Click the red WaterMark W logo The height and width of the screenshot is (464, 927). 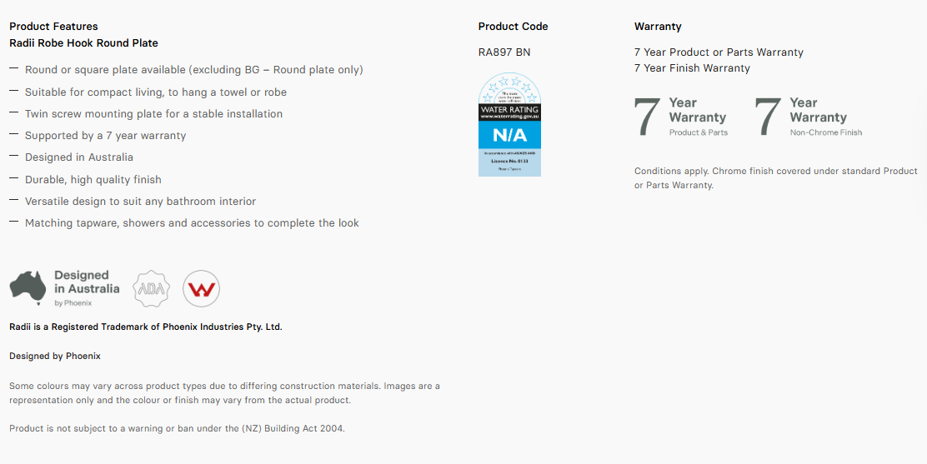point(201,289)
